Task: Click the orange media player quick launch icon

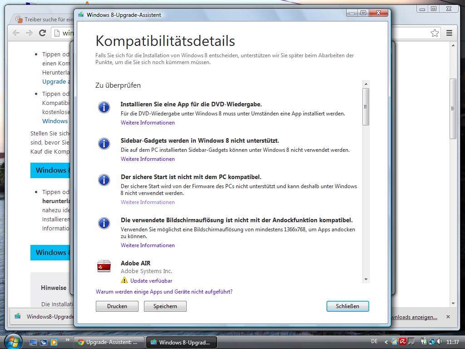Action: (54, 342)
